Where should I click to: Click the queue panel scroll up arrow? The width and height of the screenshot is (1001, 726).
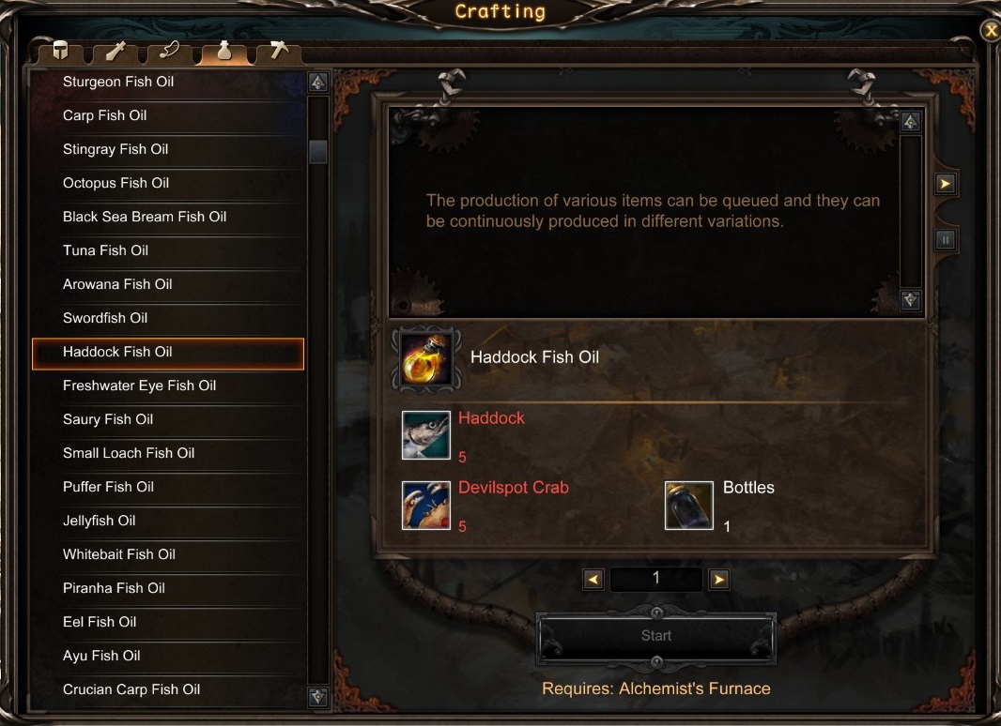pos(910,121)
